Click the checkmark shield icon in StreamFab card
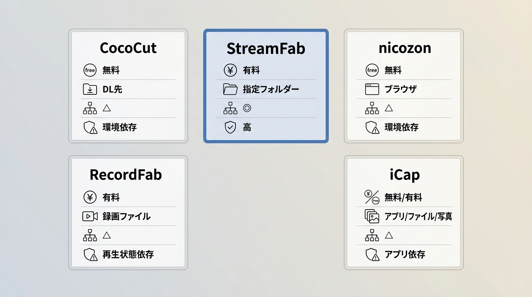The height and width of the screenshot is (297, 532). [x=230, y=127]
